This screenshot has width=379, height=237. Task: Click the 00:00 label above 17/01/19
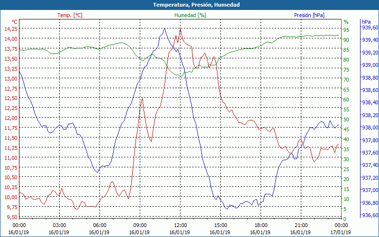[x=341, y=226]
